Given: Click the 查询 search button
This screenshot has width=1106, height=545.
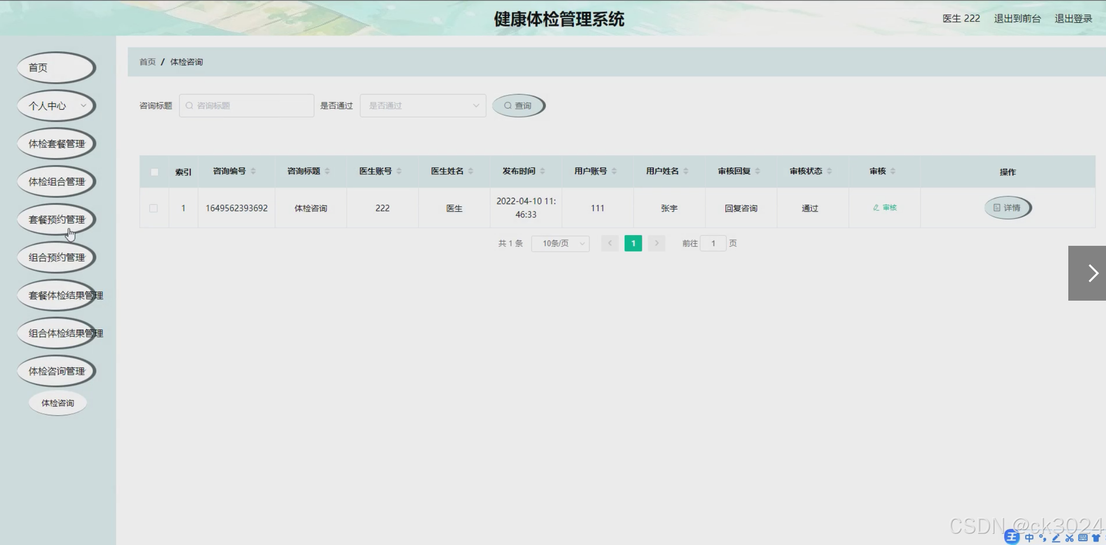Looking at the screenshot, I should (x=518, y=106).
